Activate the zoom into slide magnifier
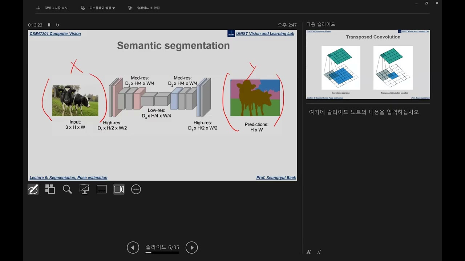 67,189
